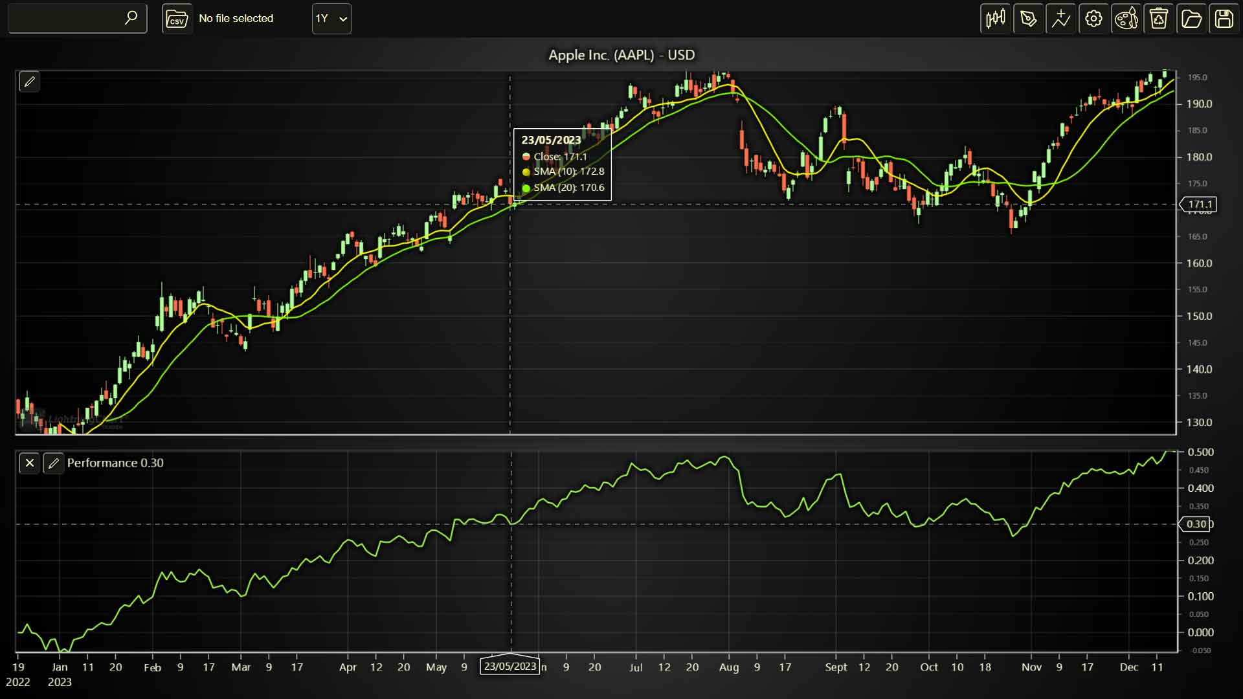The height and width of the screenshot is (699, 1243).
Task: Add a new indicator line
Action: coord(1061,18)
